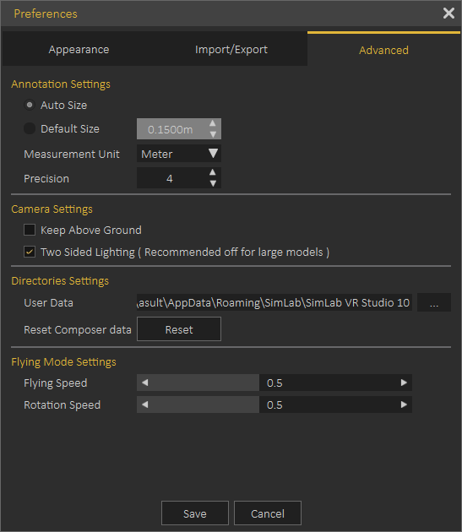This screenshot has width=462, height=532.
Task: Browse for User Data directory
Action: [434, 302]
